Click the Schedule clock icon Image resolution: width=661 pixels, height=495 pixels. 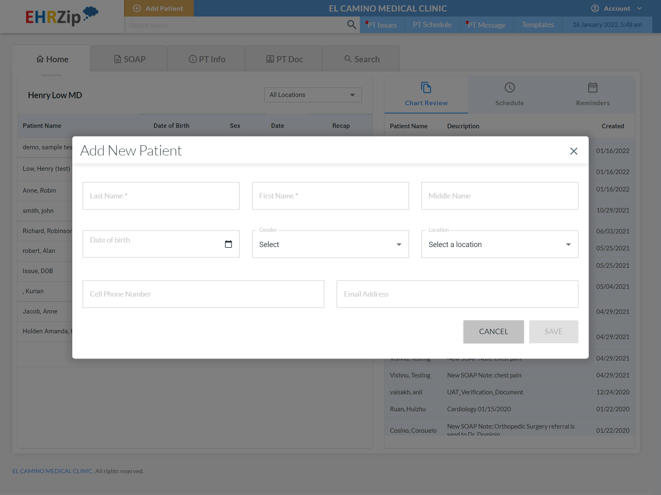pos(509,87)
